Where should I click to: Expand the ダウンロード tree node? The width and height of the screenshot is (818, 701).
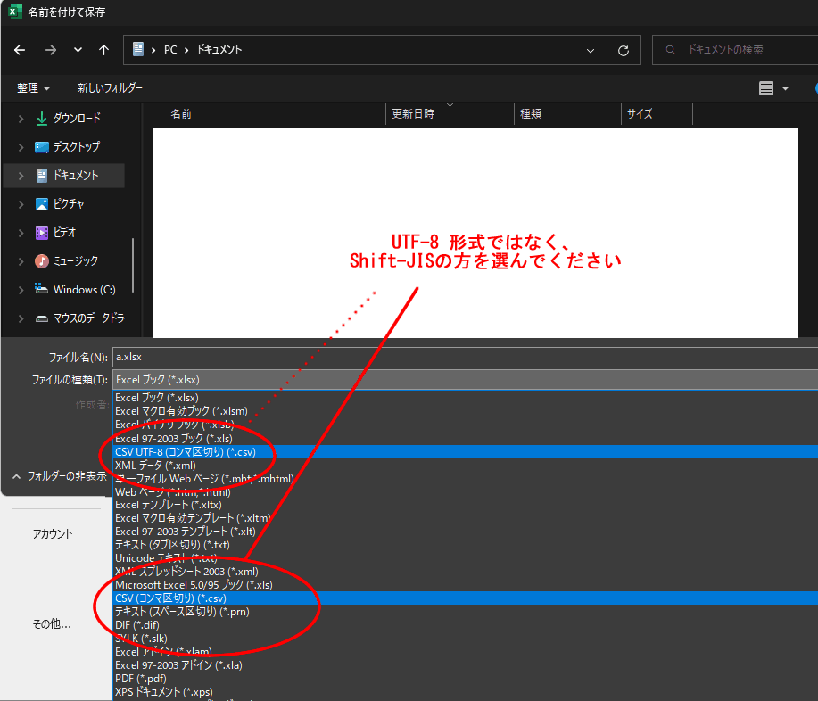pos(21,119)
